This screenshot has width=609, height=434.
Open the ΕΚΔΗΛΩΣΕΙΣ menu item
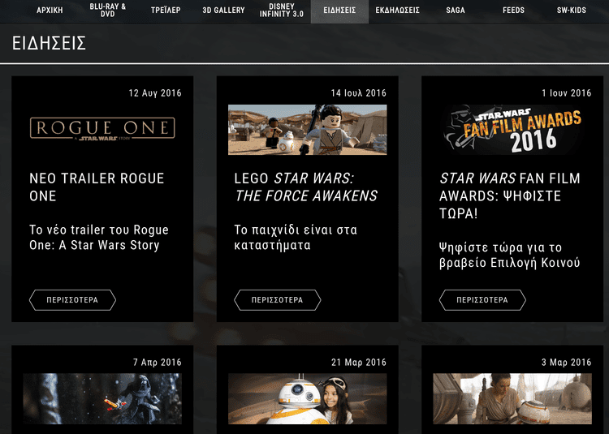pos(397,11)
